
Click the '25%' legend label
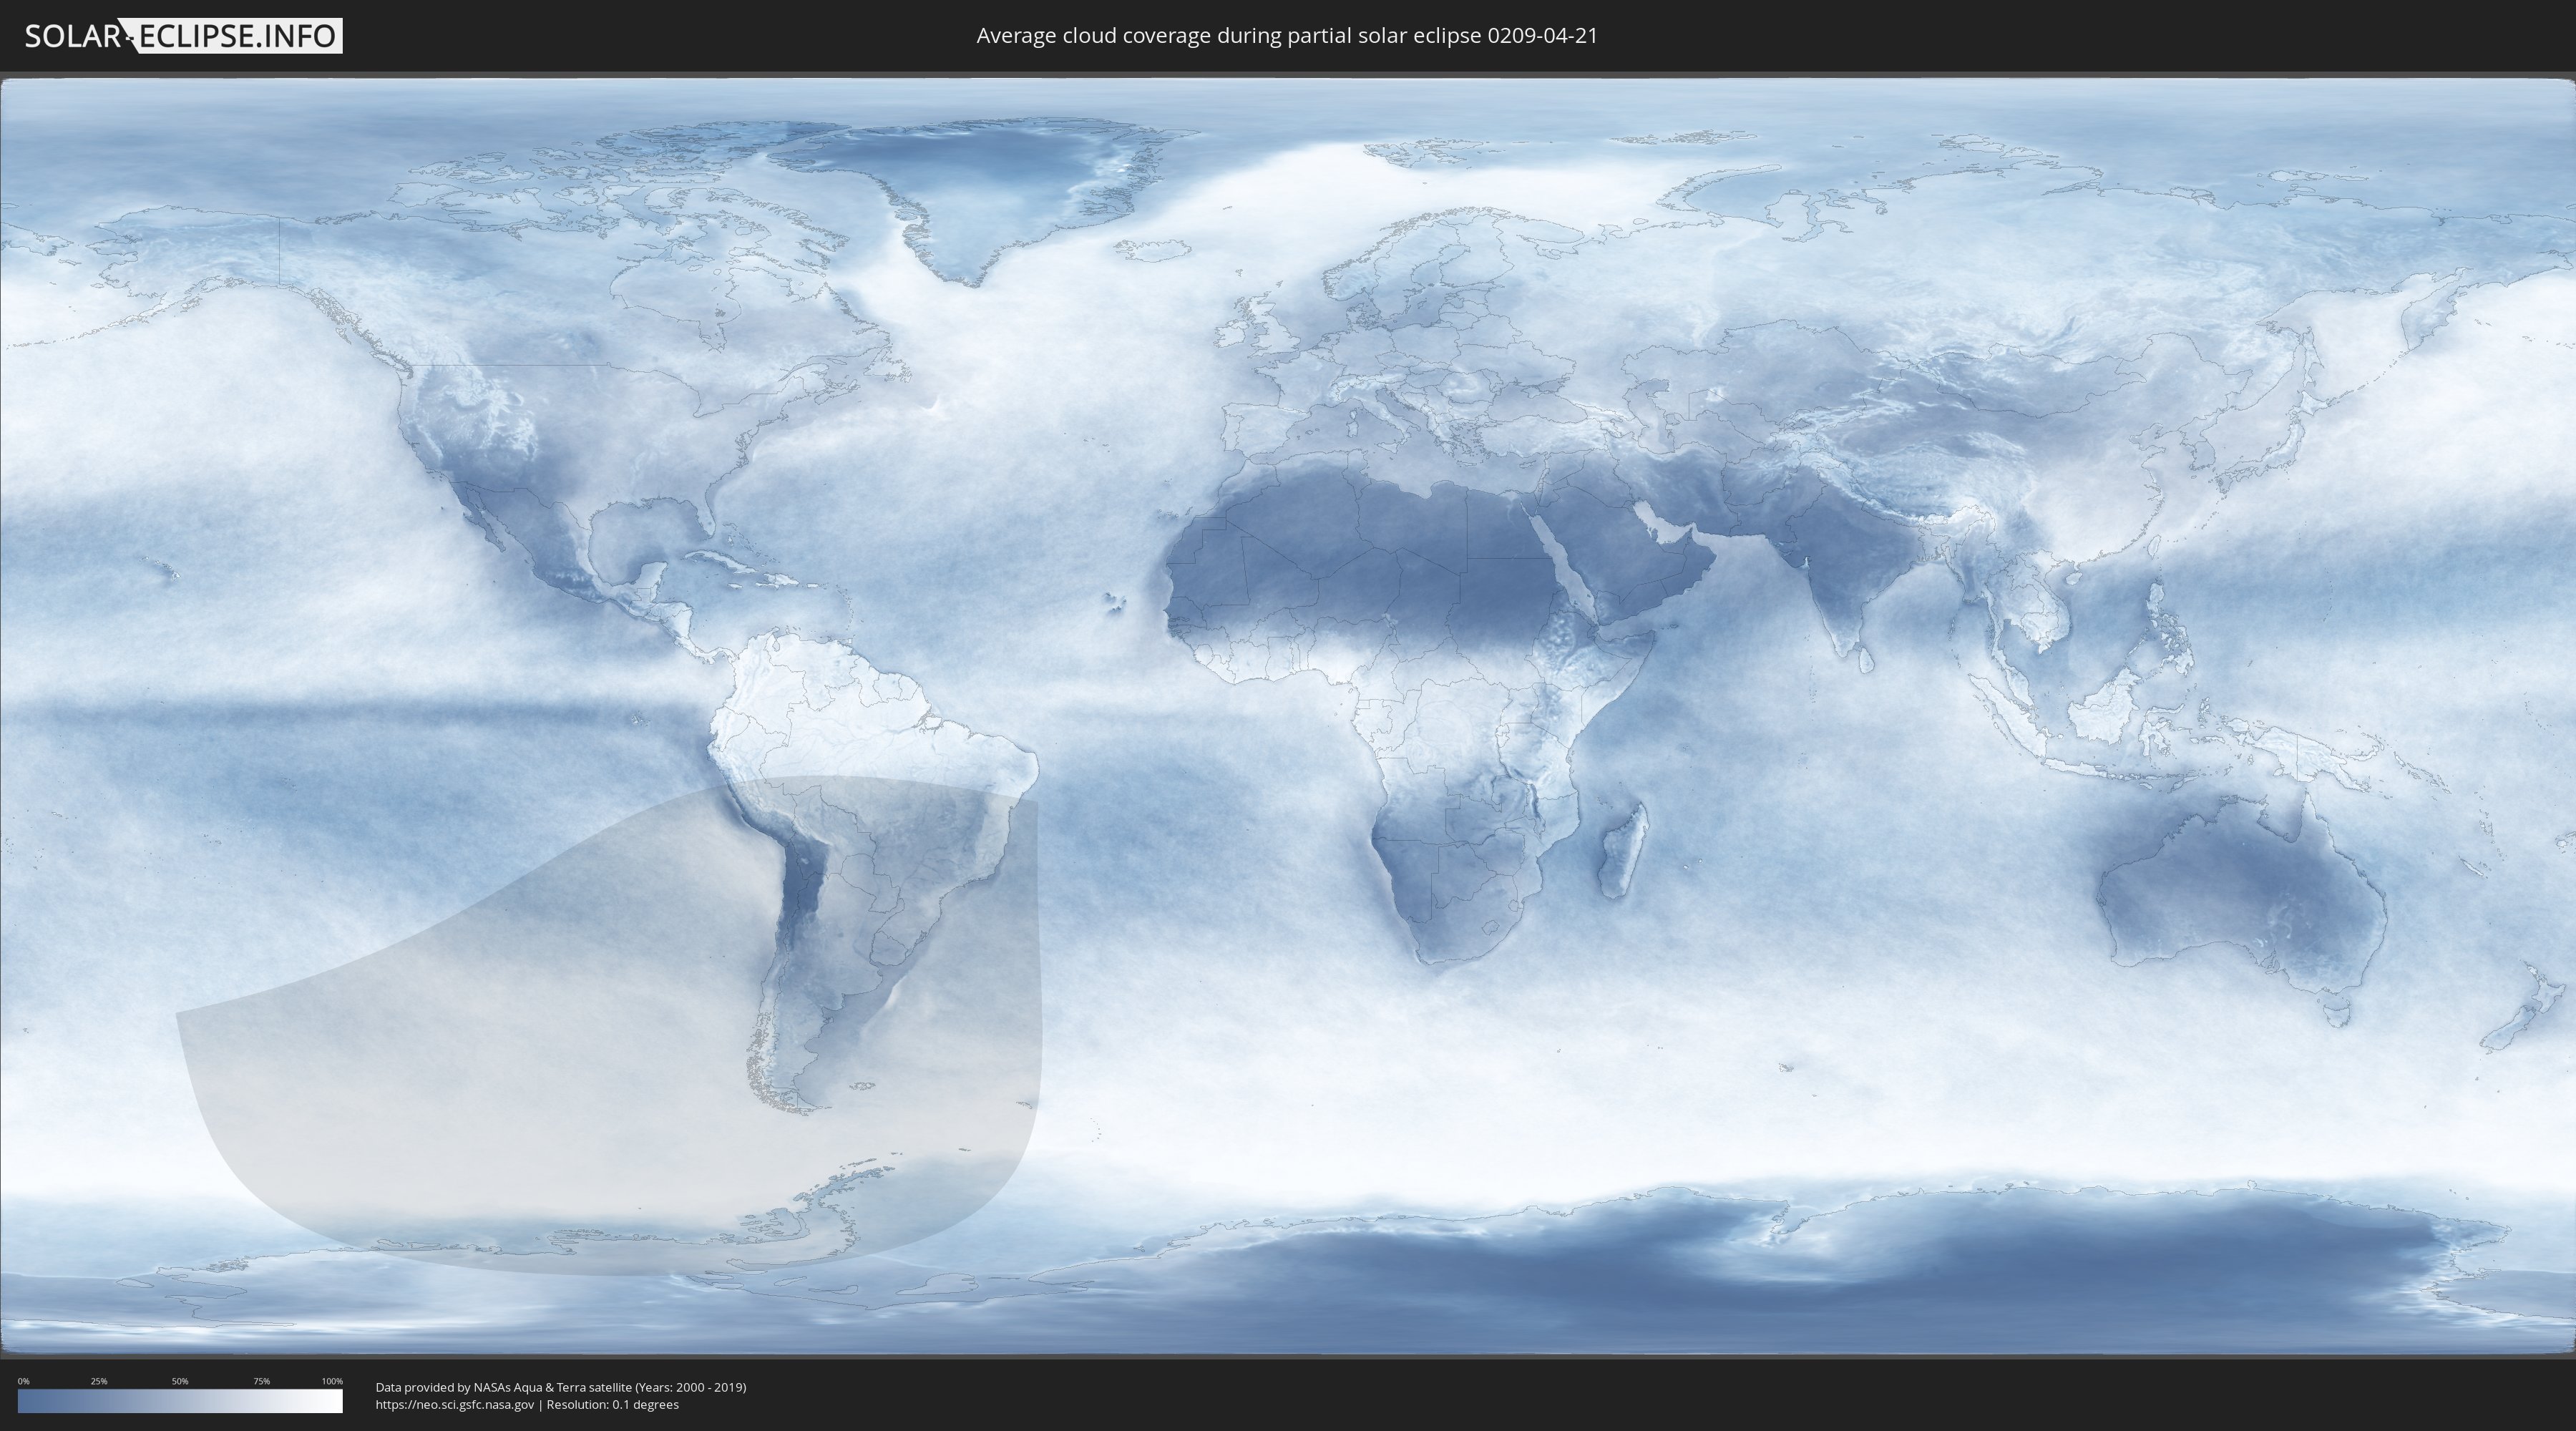tap(99, 1381)
